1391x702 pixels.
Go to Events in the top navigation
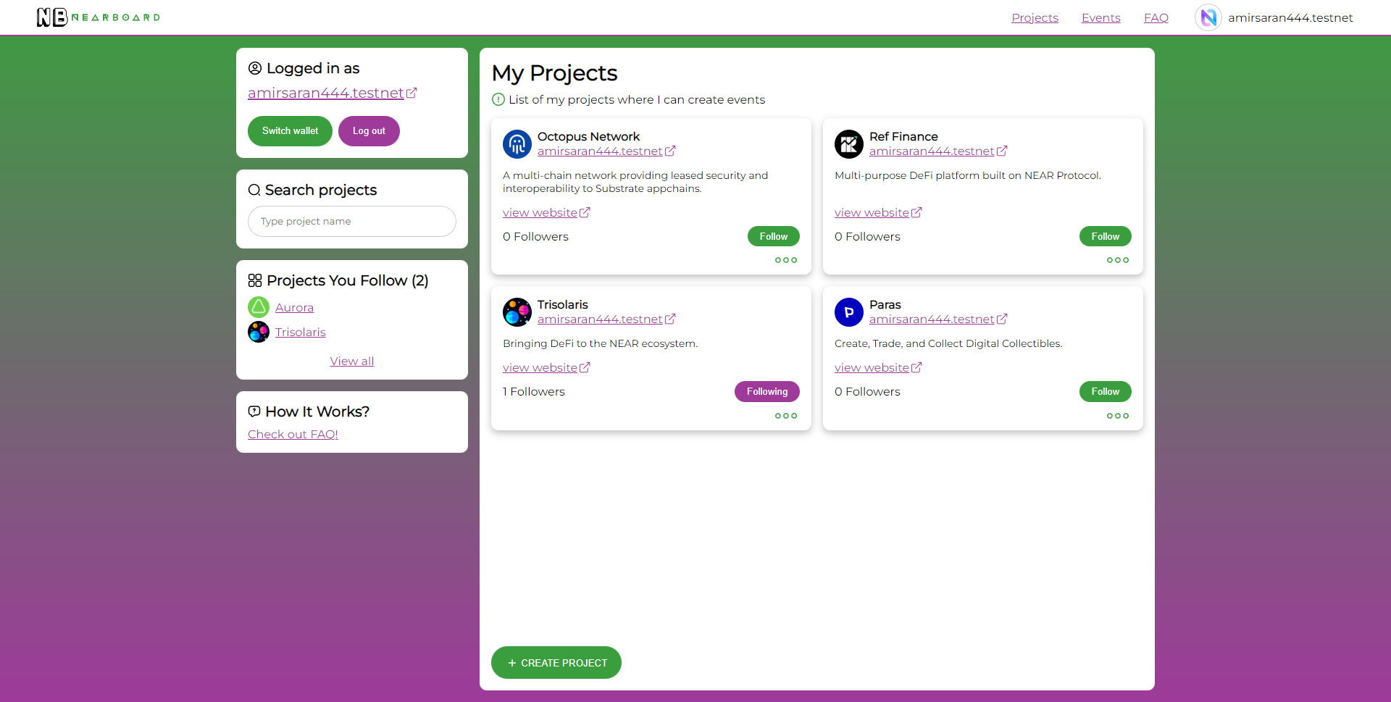tap(1101, 17)
